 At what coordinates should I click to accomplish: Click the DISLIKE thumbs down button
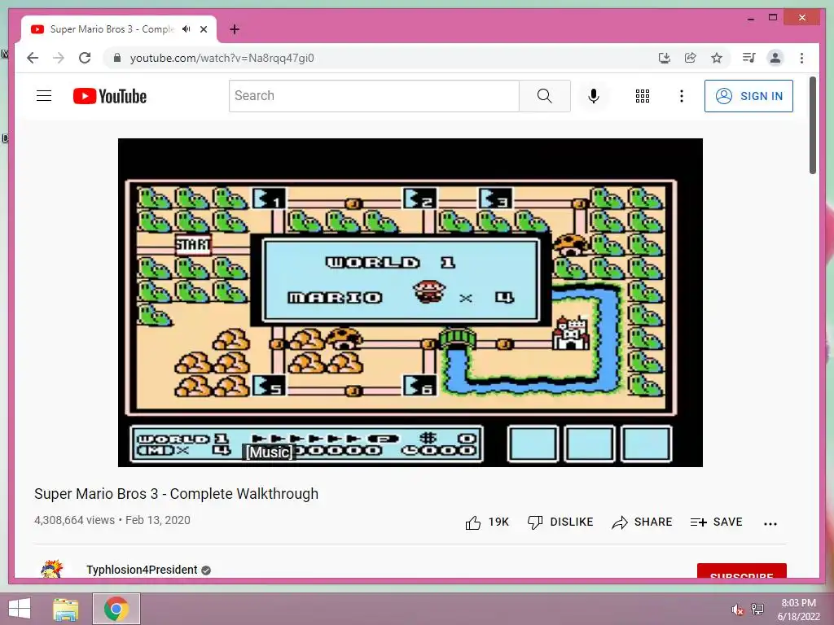click(560, 522)
